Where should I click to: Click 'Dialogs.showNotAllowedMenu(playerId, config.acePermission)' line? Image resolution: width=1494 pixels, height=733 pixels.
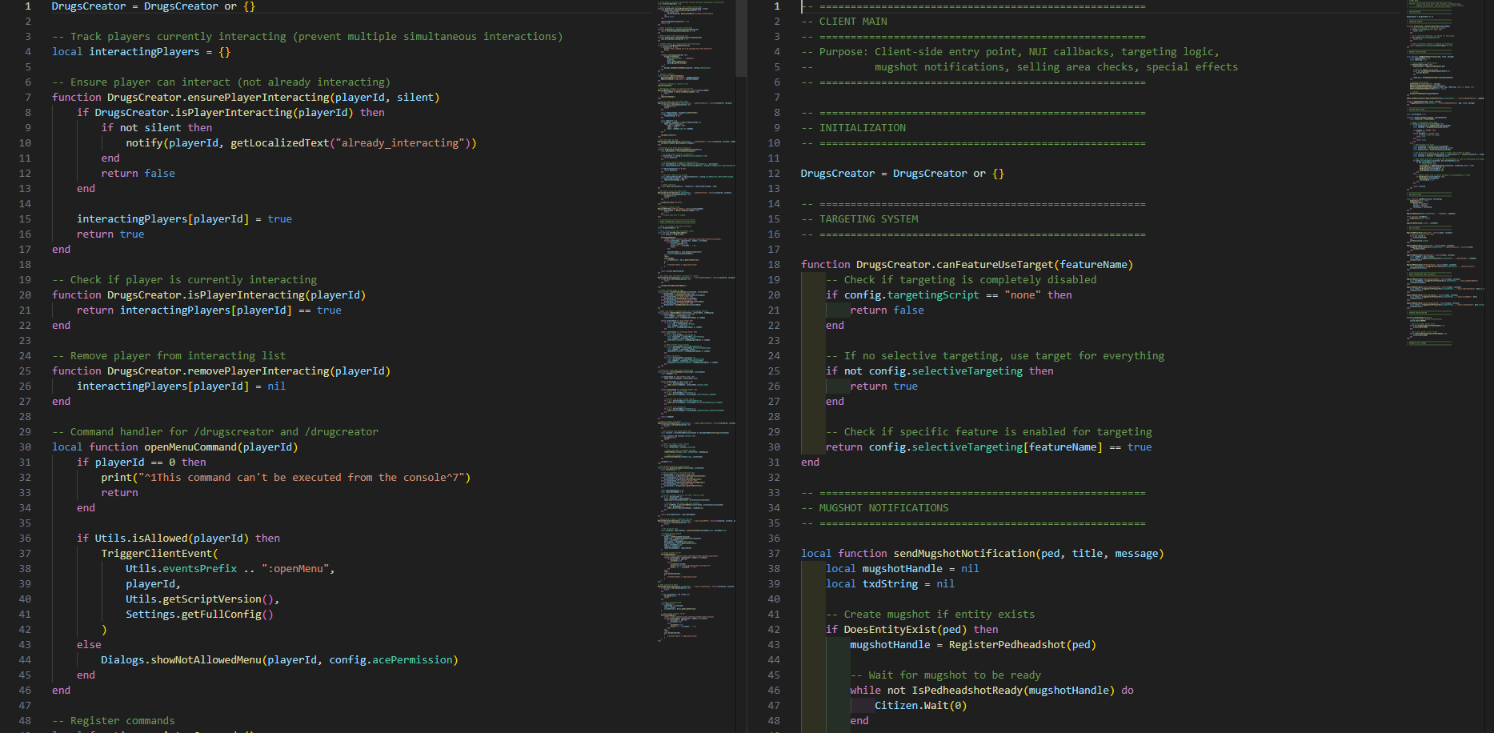(279, 660)
